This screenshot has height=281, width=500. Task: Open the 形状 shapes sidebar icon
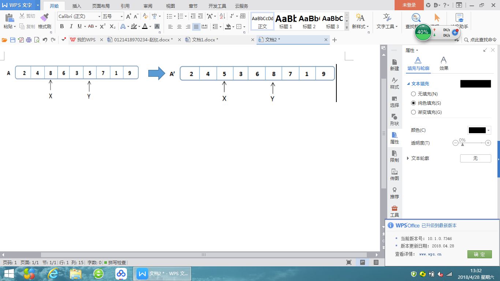pyautogui.click(x=394, y=119)
